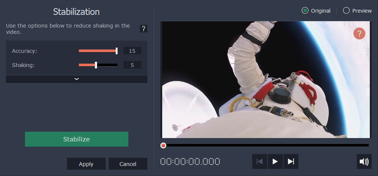Image resolution: width=378 pixels, height=176 pixels.
Task: Click the Stabilization heading
Action: (76, 12)
